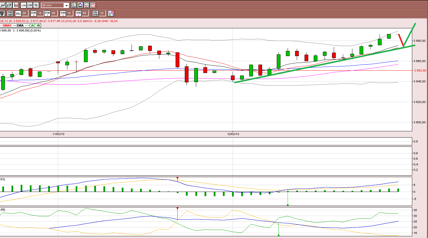Enable the BOL Bollinger bands button
This screenshot has width=428, height=238.
(18, 13)
